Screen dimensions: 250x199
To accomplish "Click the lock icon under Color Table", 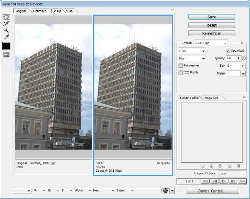I will [x=220, y=166].
